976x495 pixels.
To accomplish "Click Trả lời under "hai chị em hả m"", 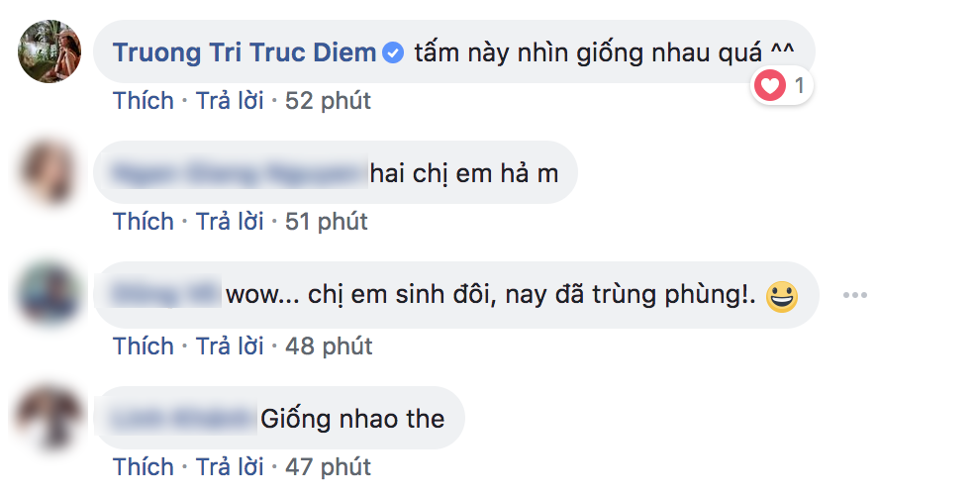I will pos(230,222).
